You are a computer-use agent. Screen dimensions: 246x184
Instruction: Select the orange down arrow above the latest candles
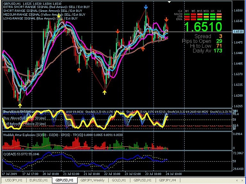tap(166, 19)
